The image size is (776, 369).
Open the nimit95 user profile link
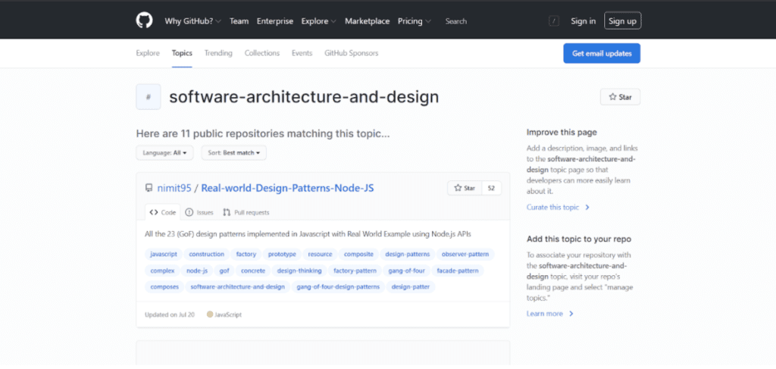(x=174, y=188)
